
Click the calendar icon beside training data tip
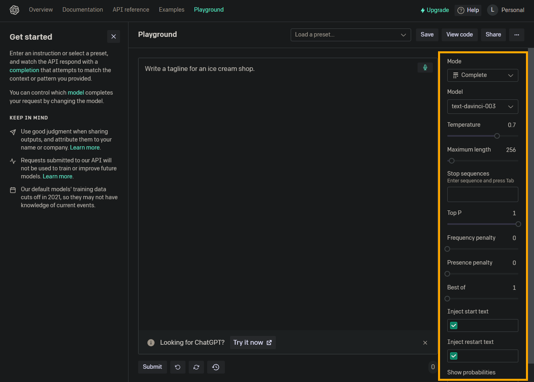point(13,190)
